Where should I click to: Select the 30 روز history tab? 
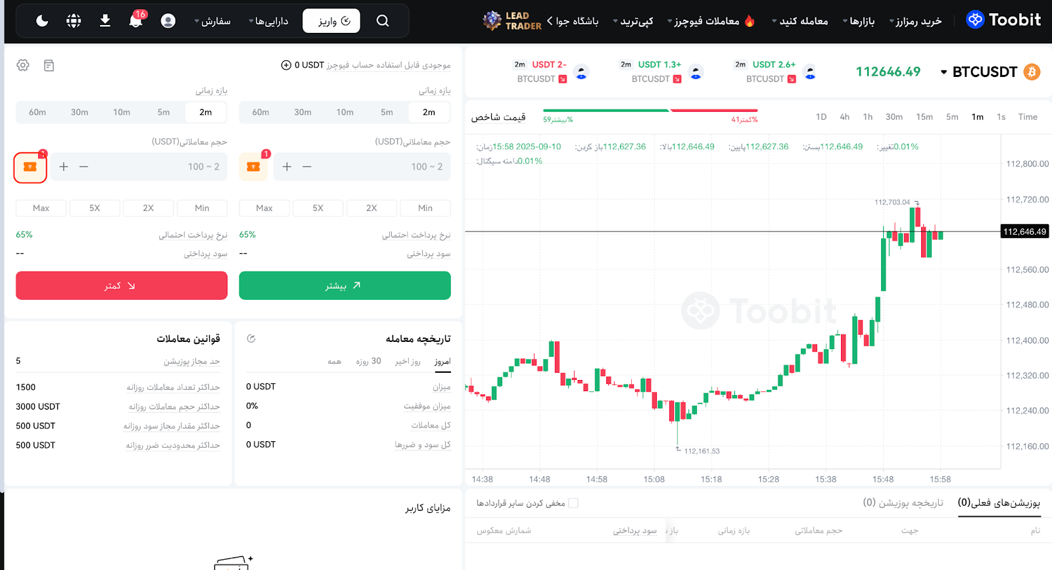click(369, 361)
